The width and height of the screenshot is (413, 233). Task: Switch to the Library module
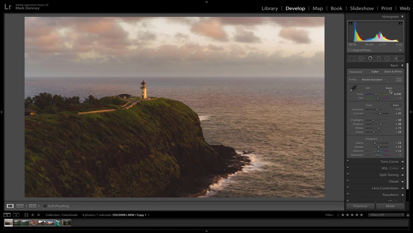pyautogui.click(x=269, y=8)
